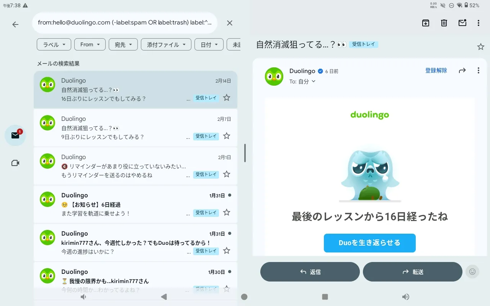Click the Duoを生き返らせる button
Image resolution: width=490 pixels, height=306 pixels.
pyautogui.click(x=370, y=243)
